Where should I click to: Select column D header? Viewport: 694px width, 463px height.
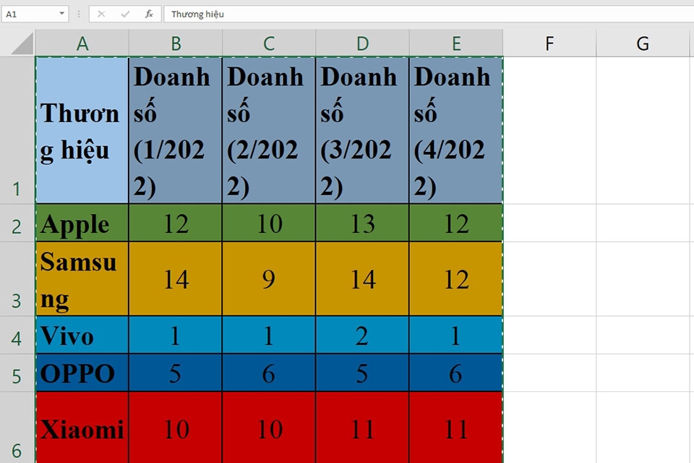(362, 43)
